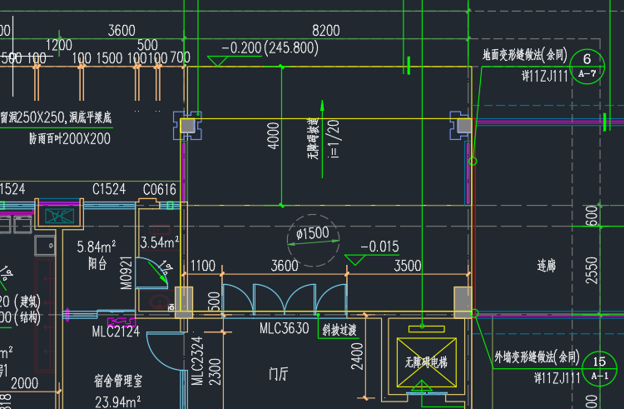Select the 600 vertical dimension
Image resolution: width=624 pixels, height=409 pixels.
(592, 216)
